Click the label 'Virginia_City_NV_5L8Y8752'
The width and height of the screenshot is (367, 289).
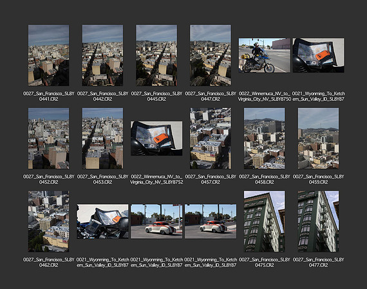click(156, 182)
